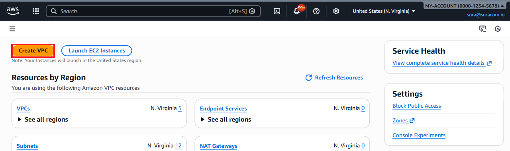Click into the Search input field
This screenshot has width=510, height=151.
tap(153, 11)
